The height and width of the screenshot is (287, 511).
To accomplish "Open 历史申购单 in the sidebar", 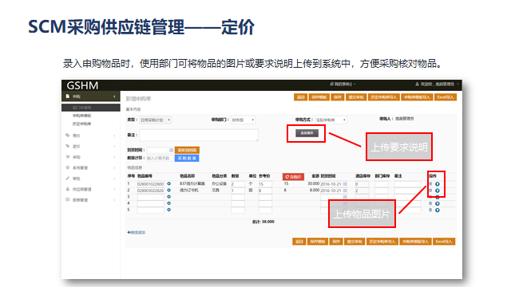I will tap(81, 124).
